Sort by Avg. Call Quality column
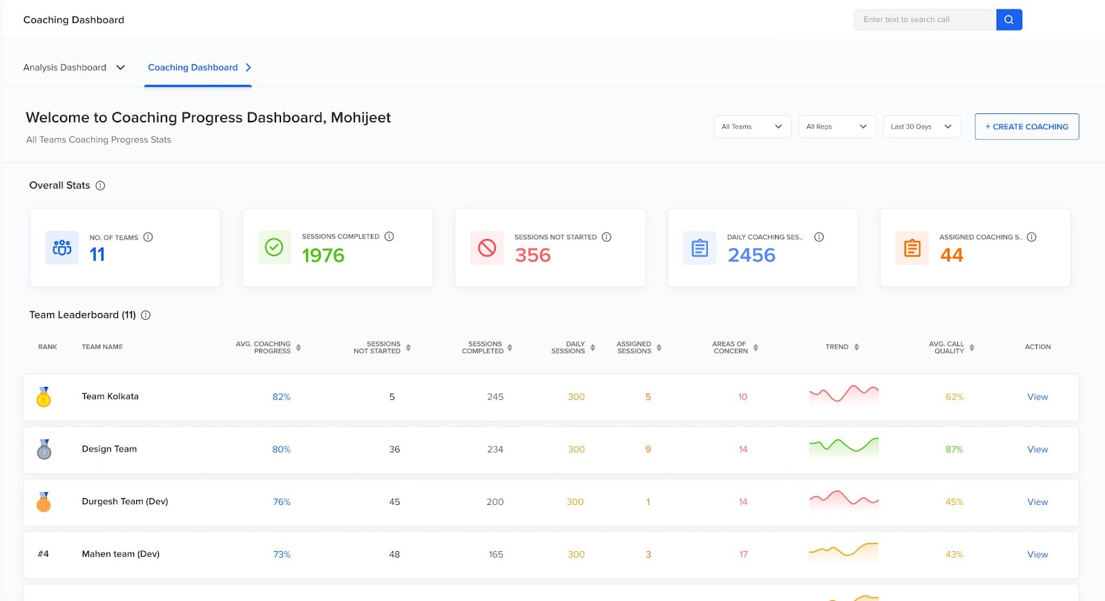Image resolution: width=1105 pixels, height=601 pixels. pos(972,347)
